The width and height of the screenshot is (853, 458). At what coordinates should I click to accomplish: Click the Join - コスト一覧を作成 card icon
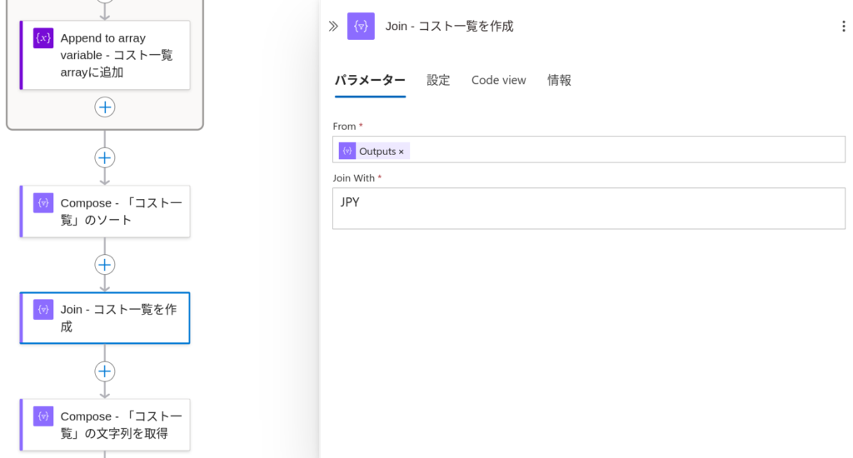click(43, 310)
